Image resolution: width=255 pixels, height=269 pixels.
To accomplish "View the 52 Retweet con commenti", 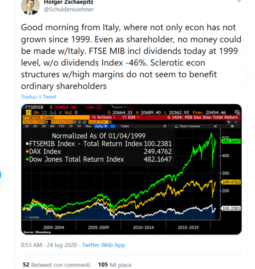I will click(57, 265).
